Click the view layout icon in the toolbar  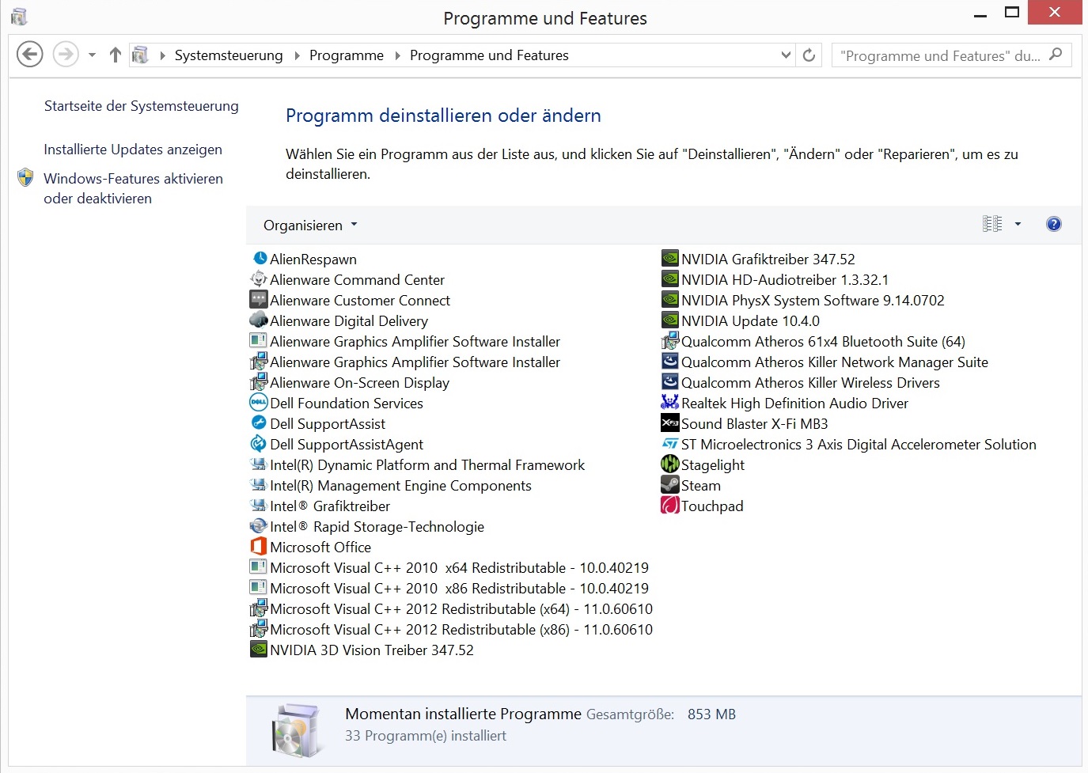[x=992, y=224]
